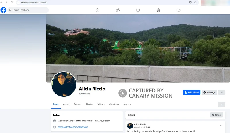Click the profile options three-dot button
This screenshot has width=230, height=133.
222,104
